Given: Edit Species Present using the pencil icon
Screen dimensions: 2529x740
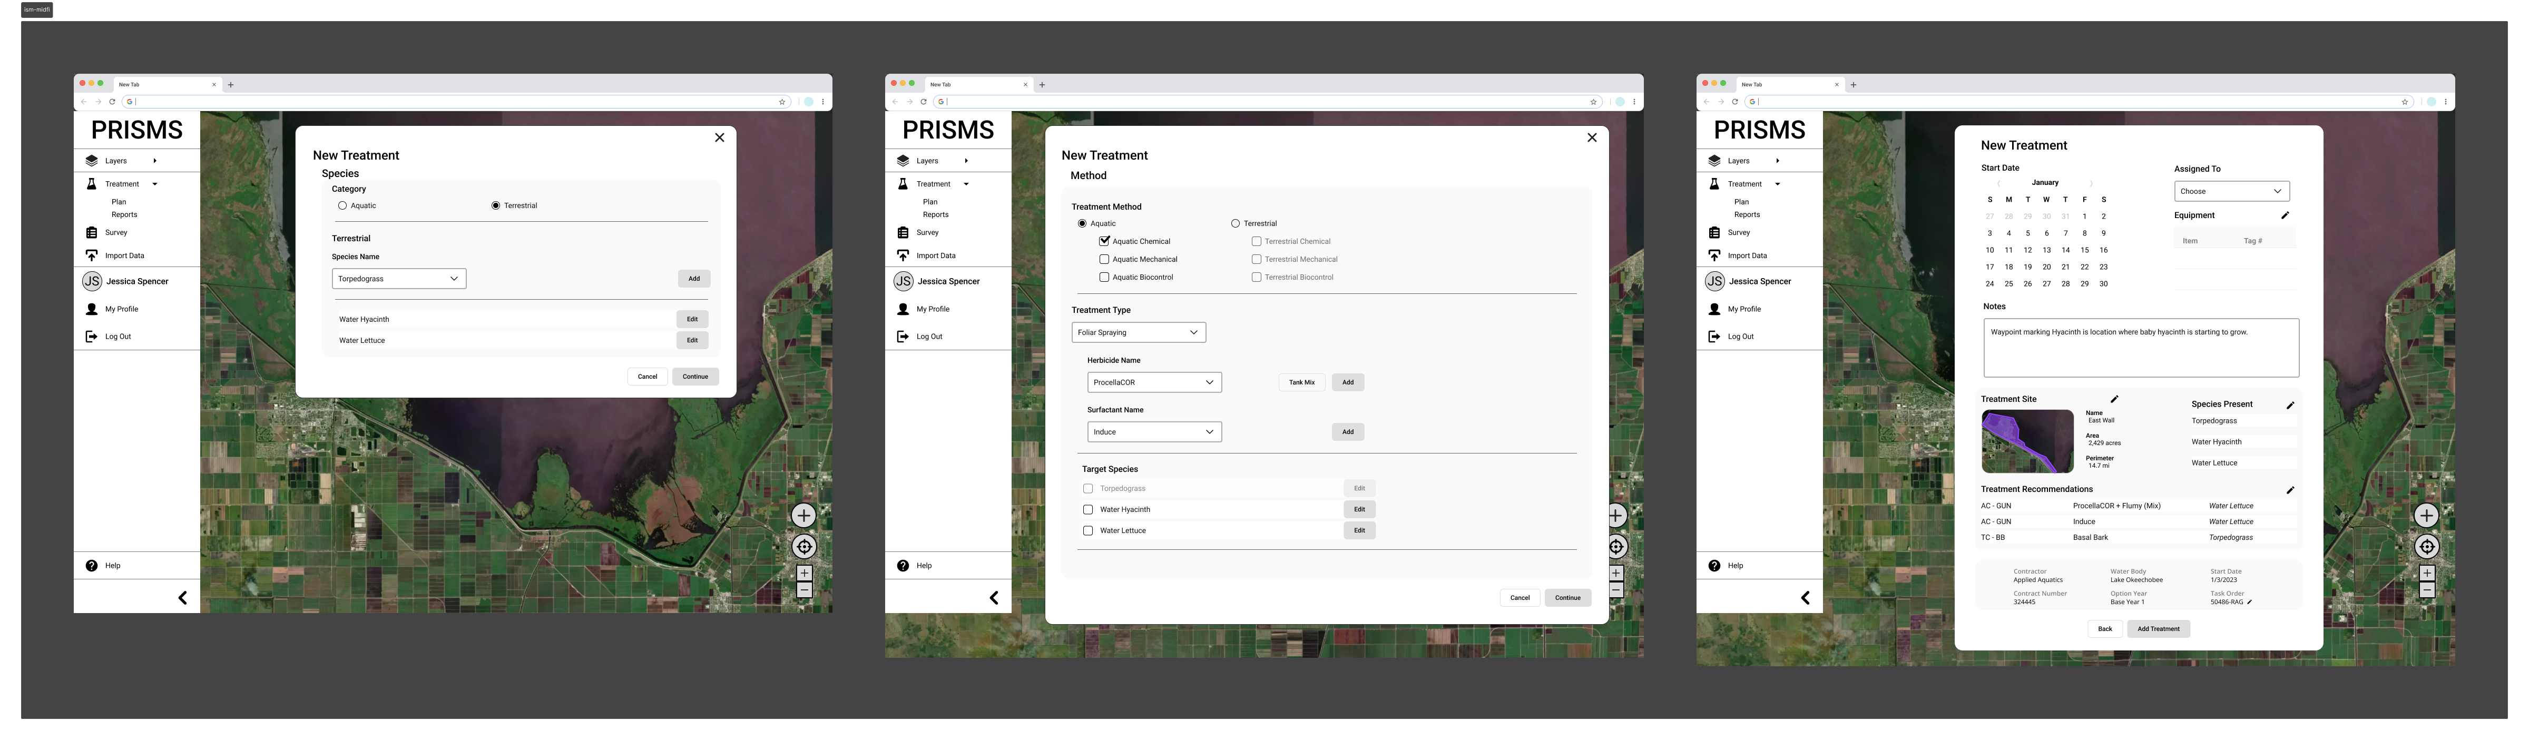Looking at the screenshot, I should click(x=2290, y=404).
